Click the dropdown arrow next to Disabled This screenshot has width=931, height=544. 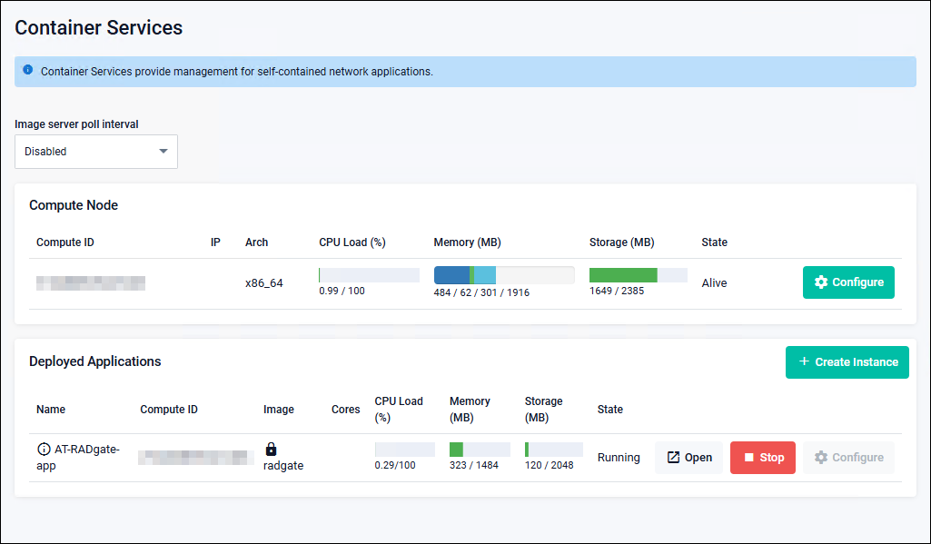click(x=163, y=152)
